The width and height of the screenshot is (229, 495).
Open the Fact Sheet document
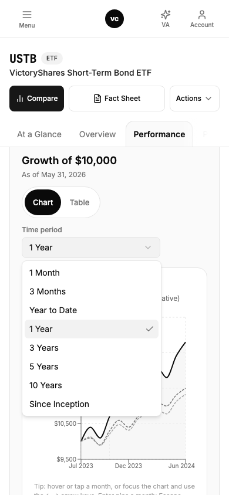[117, 99]
